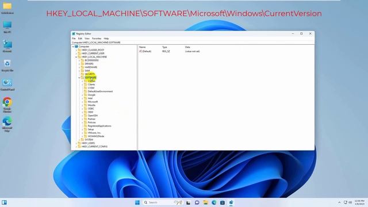The width and height of the screenshot is (368, 207).
Task: Collapse the Computer root node
Action: click(73, 47)
